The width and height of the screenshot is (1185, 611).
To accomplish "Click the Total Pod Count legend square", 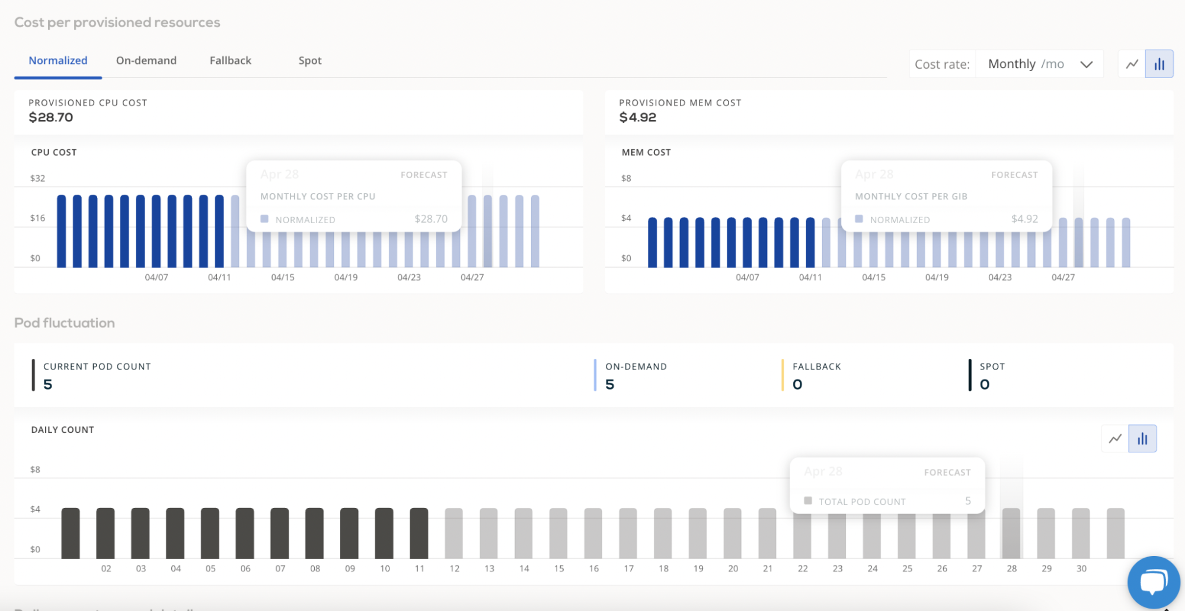I will coord(807,501).
